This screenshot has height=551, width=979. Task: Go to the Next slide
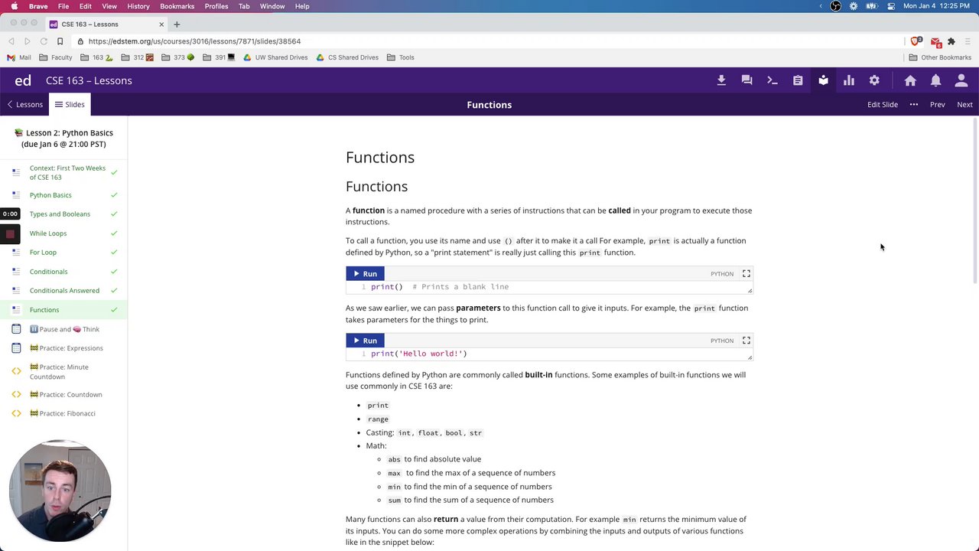(965, 105)
